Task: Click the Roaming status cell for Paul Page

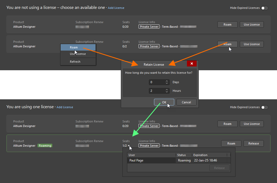Action: [x=184, y=160]
